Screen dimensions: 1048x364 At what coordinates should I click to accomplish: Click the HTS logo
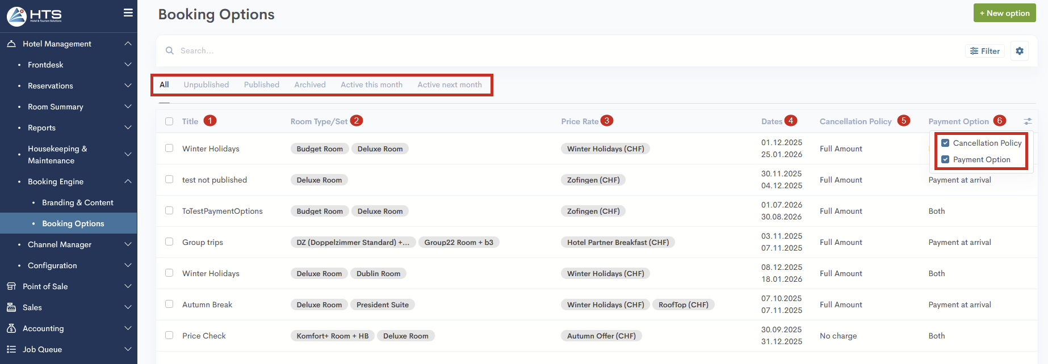34,16
